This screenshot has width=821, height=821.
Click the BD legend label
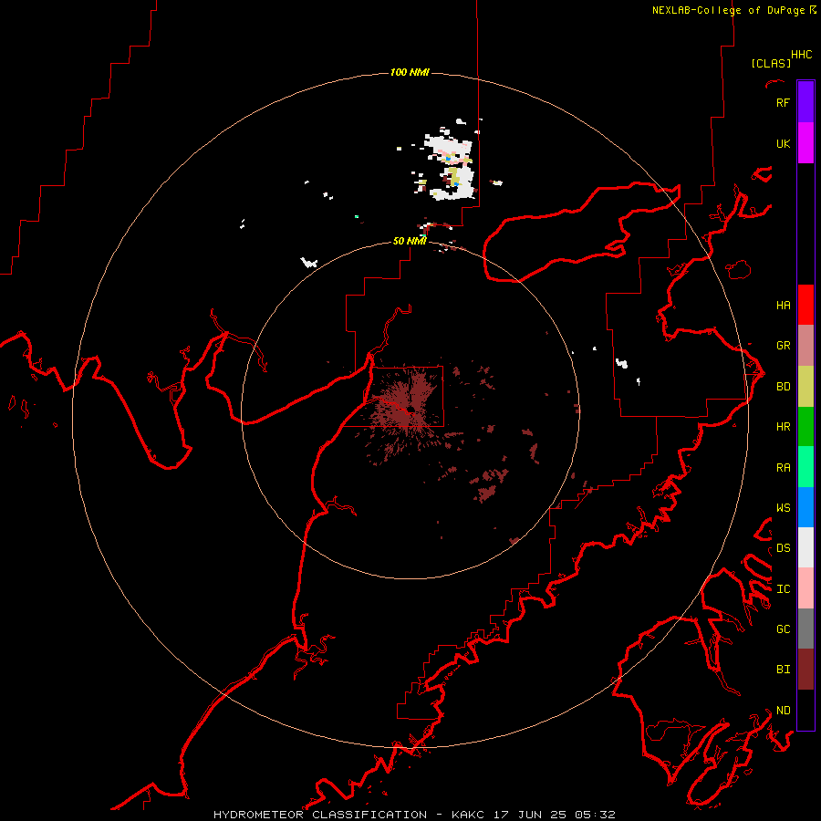(x=783, y=387)
